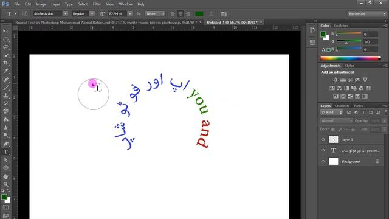The height and width of the screenshot is (219, 389).
Task: Toggle lock all in Layers panel
Action: click(x=353, y=130)
